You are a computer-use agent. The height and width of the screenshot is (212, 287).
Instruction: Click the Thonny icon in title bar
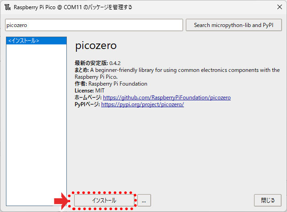pyautogui.click(x=7, y=7)
